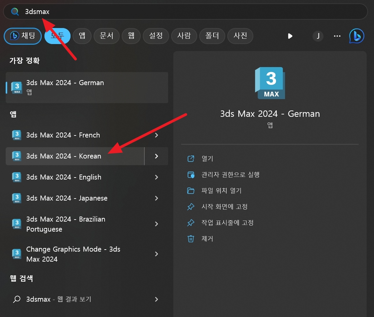Click the file location folder icon
Screen dimensions: 374x317
tap(191, 191)
